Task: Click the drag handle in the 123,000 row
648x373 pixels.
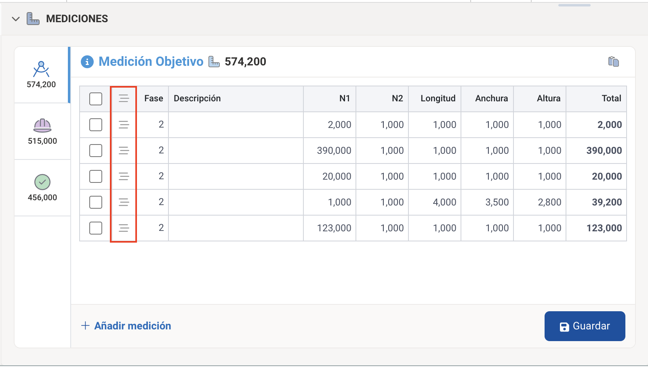Action: [x=124, y=228]
